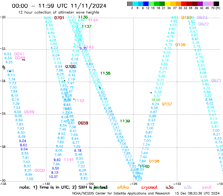Click the green 1137 time label
The image size is (223, 196).
[86, 26]
